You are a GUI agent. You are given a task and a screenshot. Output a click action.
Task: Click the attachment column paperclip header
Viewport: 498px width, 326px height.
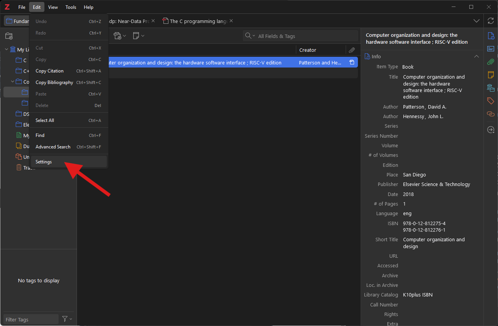(352, 49)
